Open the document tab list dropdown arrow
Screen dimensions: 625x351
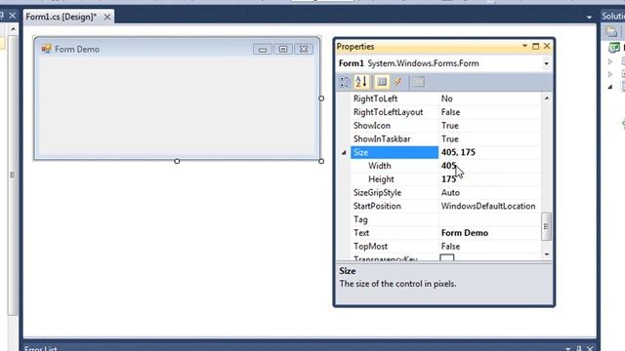tap(589, 18)
